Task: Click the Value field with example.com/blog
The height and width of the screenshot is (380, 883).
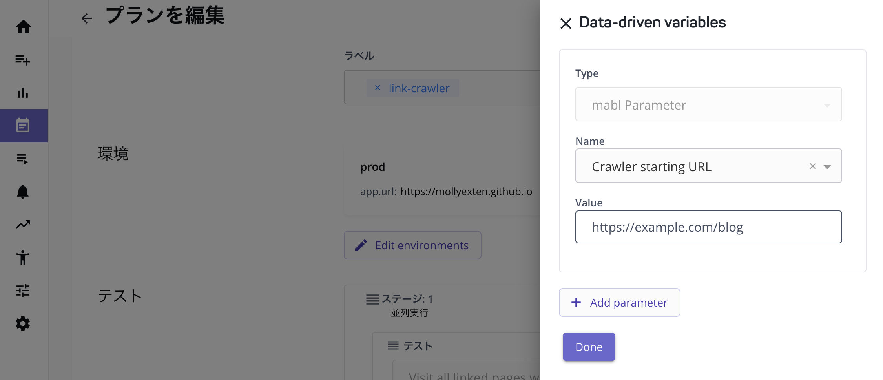Action: pos(708,227)
